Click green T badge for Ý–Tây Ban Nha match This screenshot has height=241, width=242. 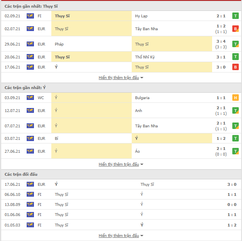pos(236,126)
